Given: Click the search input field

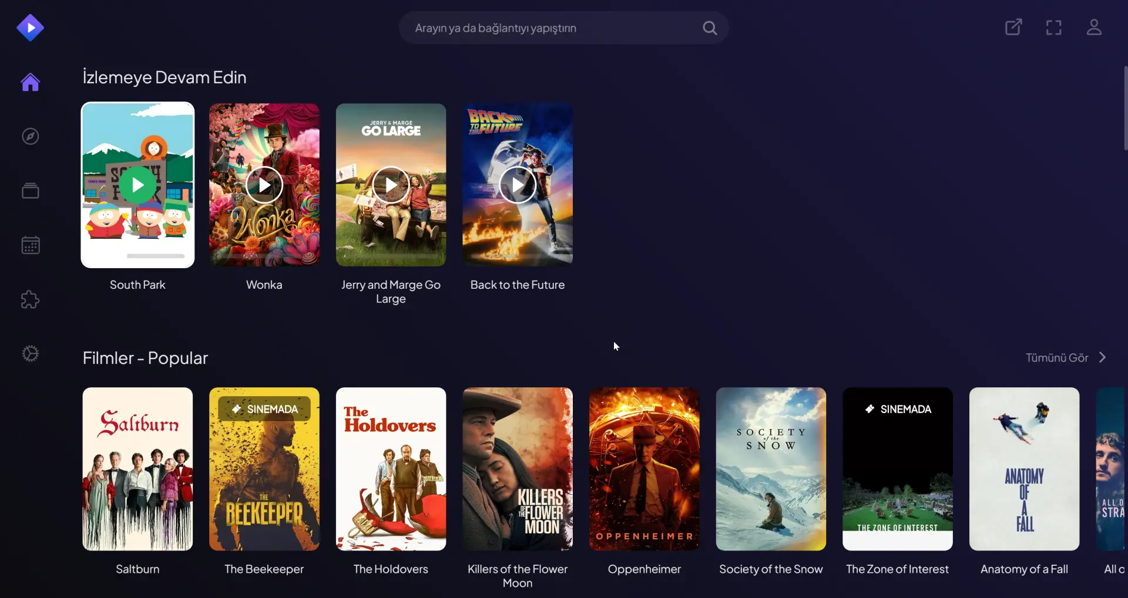Looking at the screenshot, I should point(564,28).
